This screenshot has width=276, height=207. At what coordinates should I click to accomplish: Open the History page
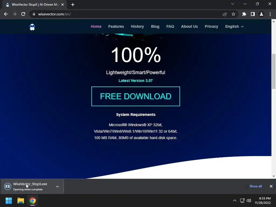click(137, 26)
